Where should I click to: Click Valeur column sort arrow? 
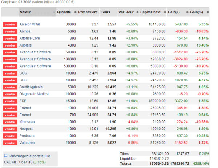click(x=54, y=12)
